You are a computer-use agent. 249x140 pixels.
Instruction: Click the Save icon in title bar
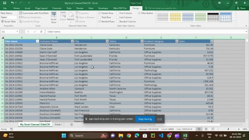[5, 3]
